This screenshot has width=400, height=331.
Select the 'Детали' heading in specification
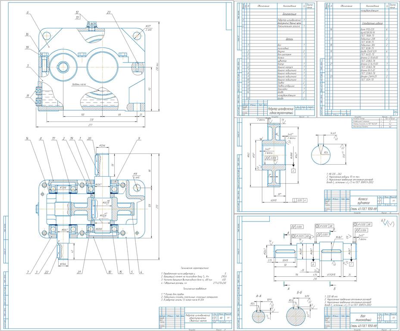pyautogui.click(x=289, y=39)
